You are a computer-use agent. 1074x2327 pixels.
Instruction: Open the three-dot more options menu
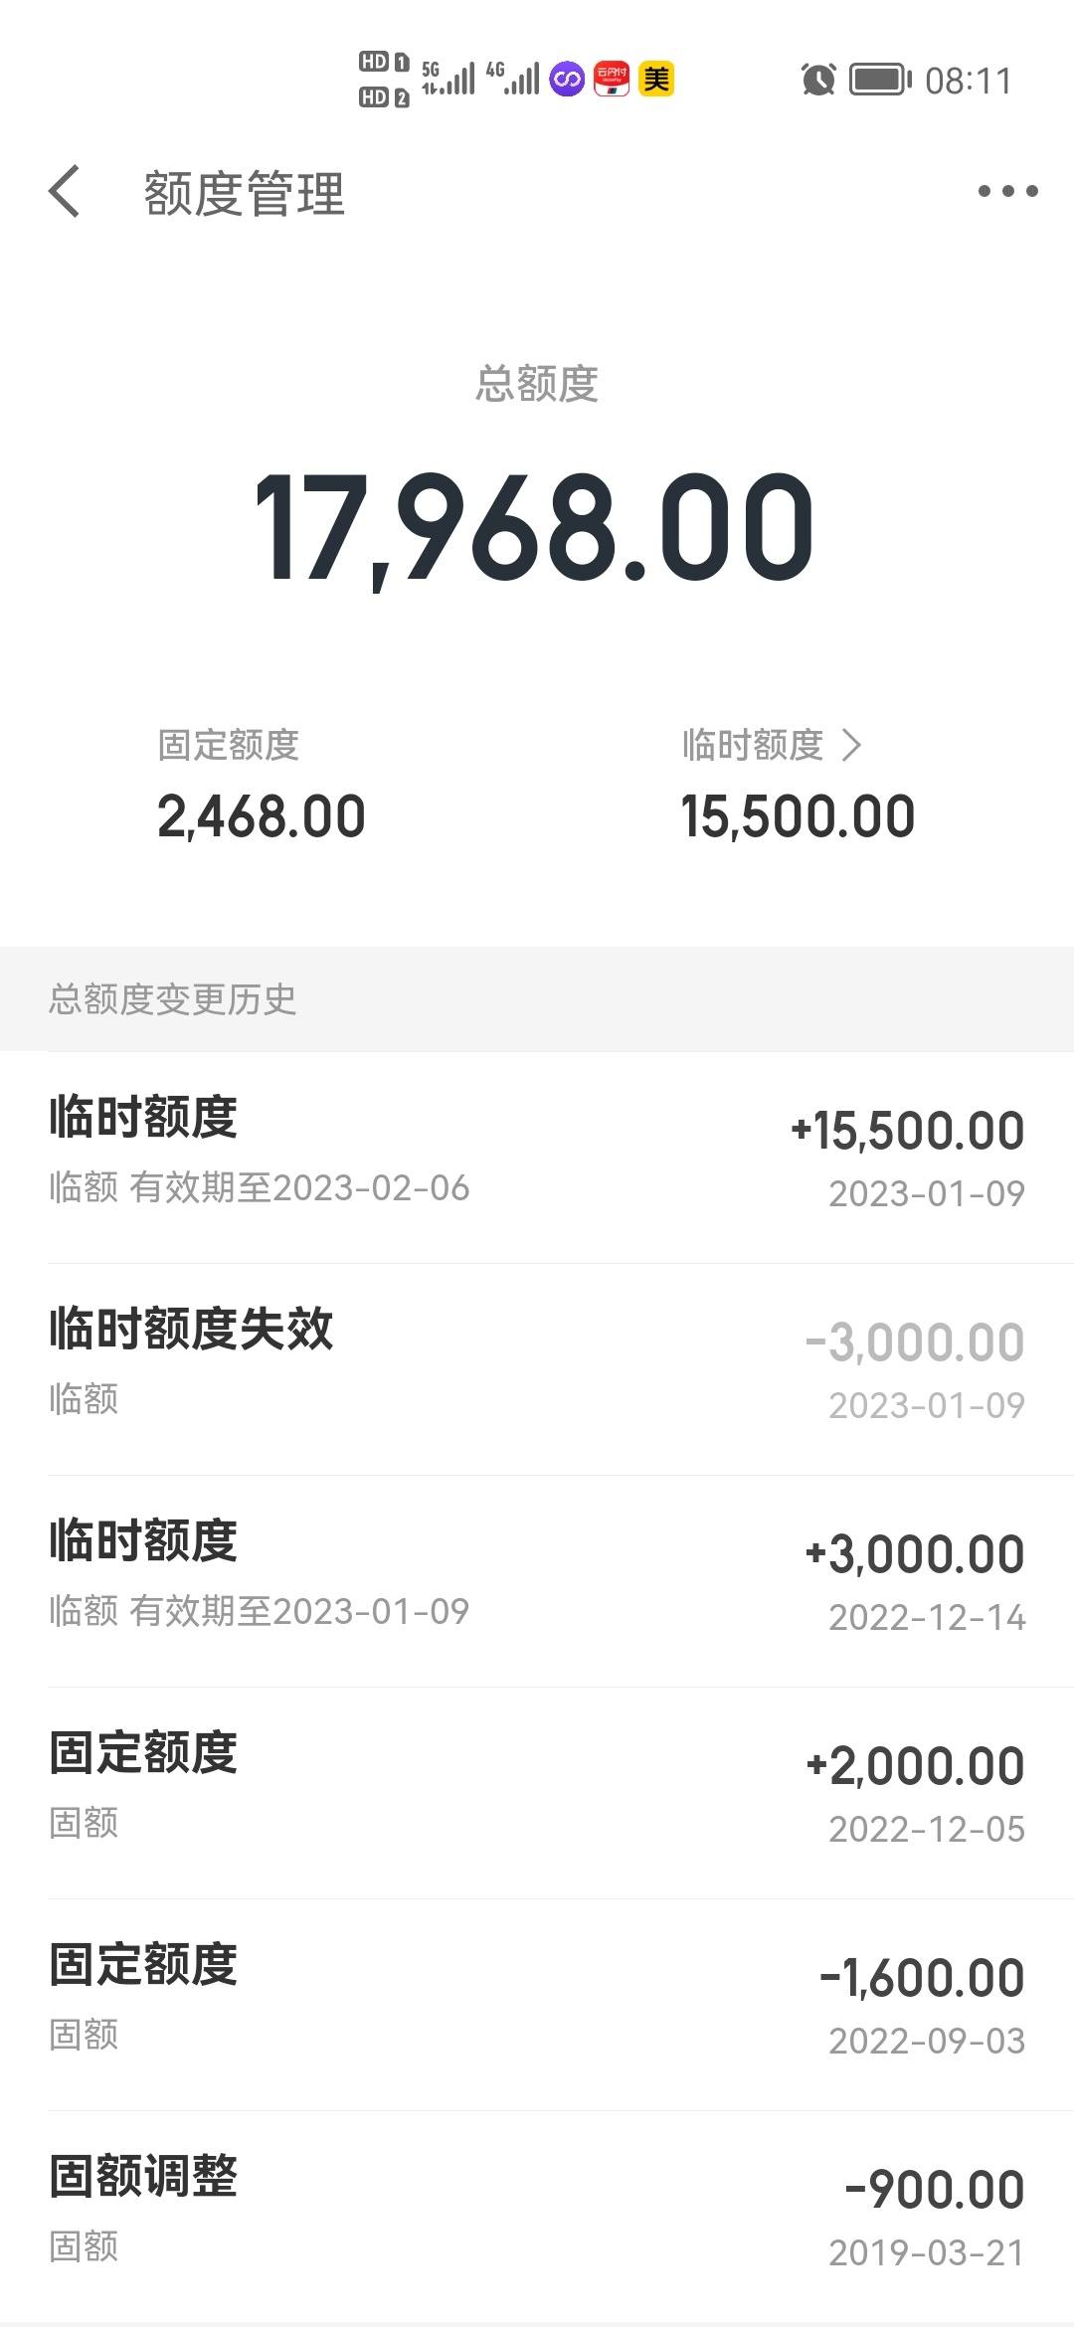coord(1007,191)
